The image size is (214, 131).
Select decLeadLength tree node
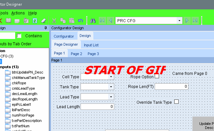point(25,94)
